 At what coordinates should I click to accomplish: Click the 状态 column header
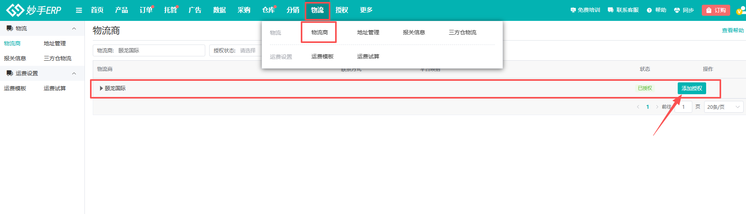(x=645, y=69)
